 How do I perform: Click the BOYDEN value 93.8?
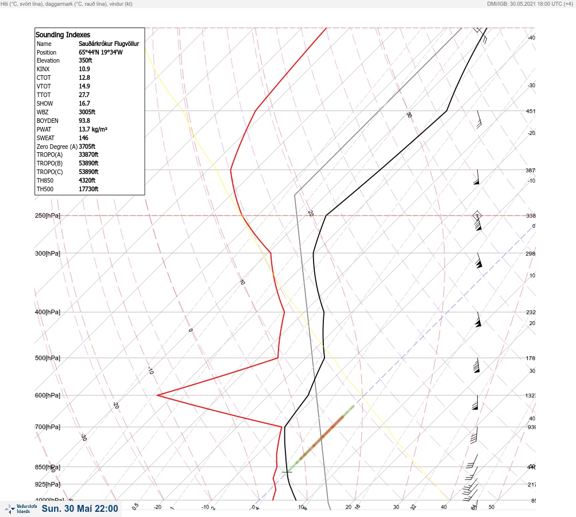pyautogui.click(x=84, y=121)
